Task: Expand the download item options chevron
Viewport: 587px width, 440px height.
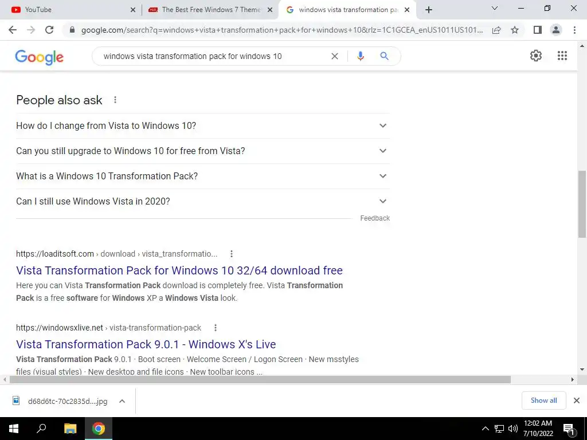Action: click(x=122, y=401)
